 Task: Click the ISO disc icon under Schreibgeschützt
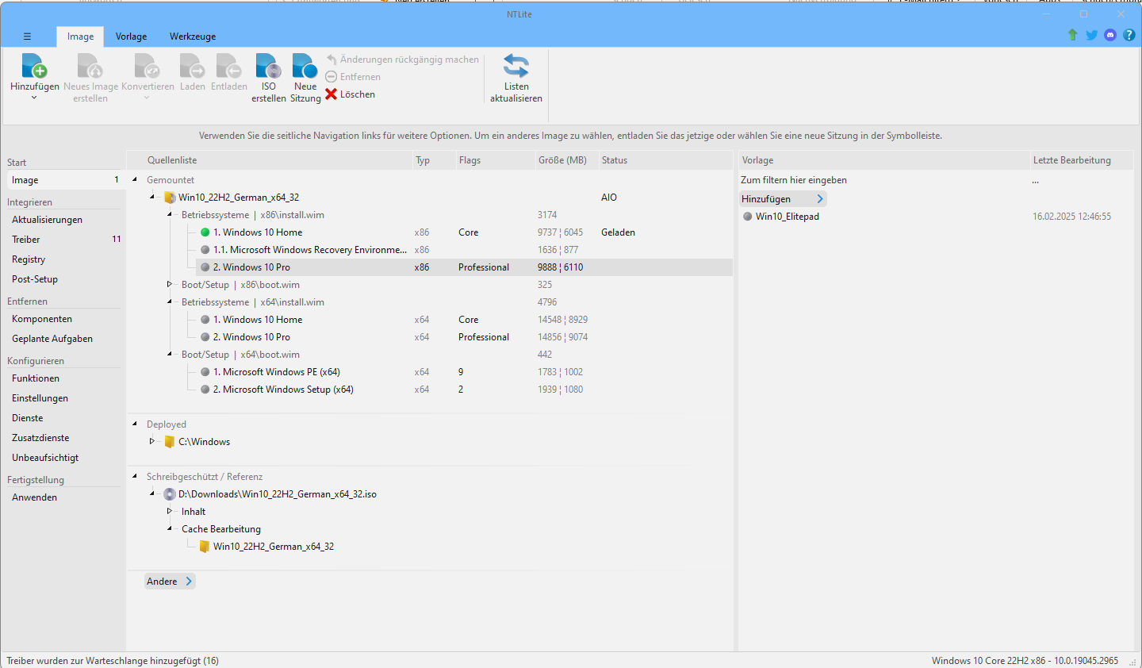[x=170, y=494]
